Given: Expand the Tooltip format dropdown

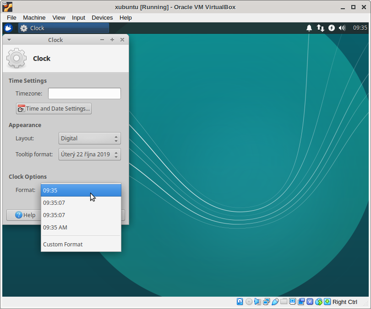Looking at the screenshot, I should (90, 154).
